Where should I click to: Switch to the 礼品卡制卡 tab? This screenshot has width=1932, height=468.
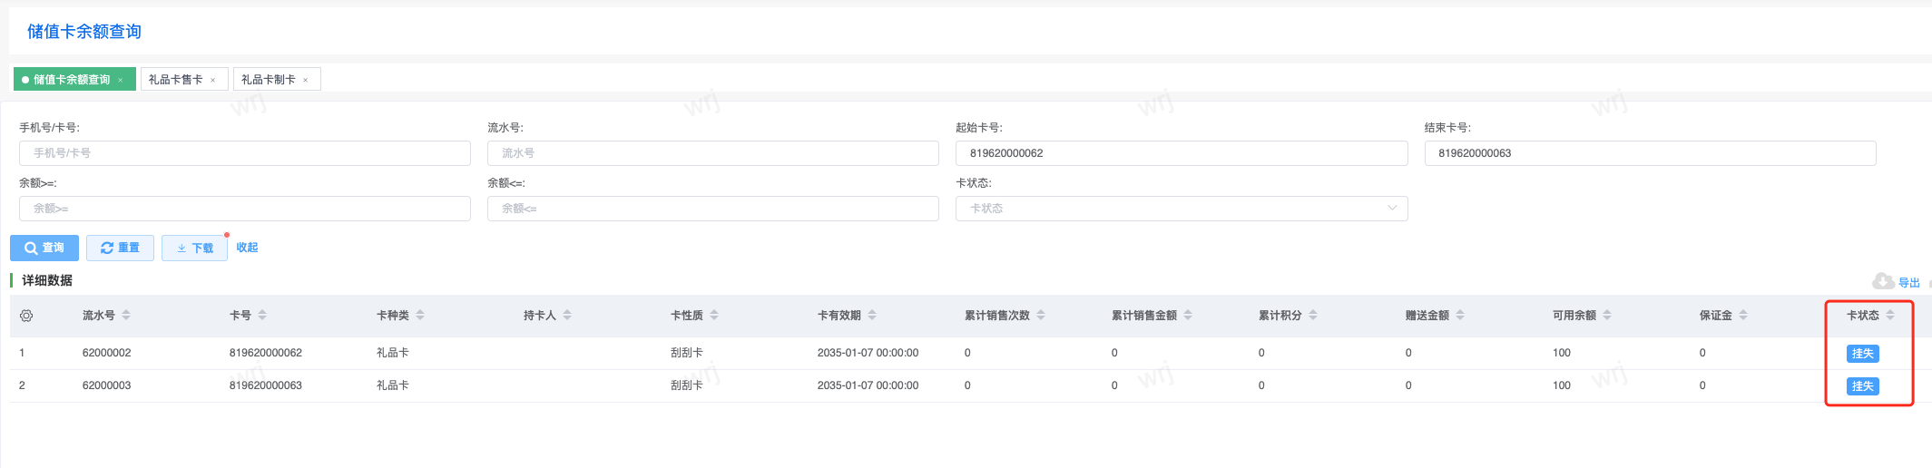pyautogui.click(x=268, y=80)
